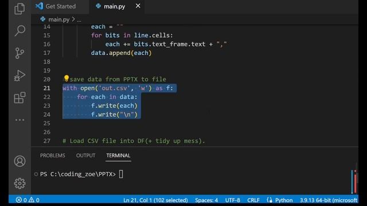The height and width of the screenshot is (206, 367).
Task: Click the 'f.write(each)' code line
Action: coord(114,105)
